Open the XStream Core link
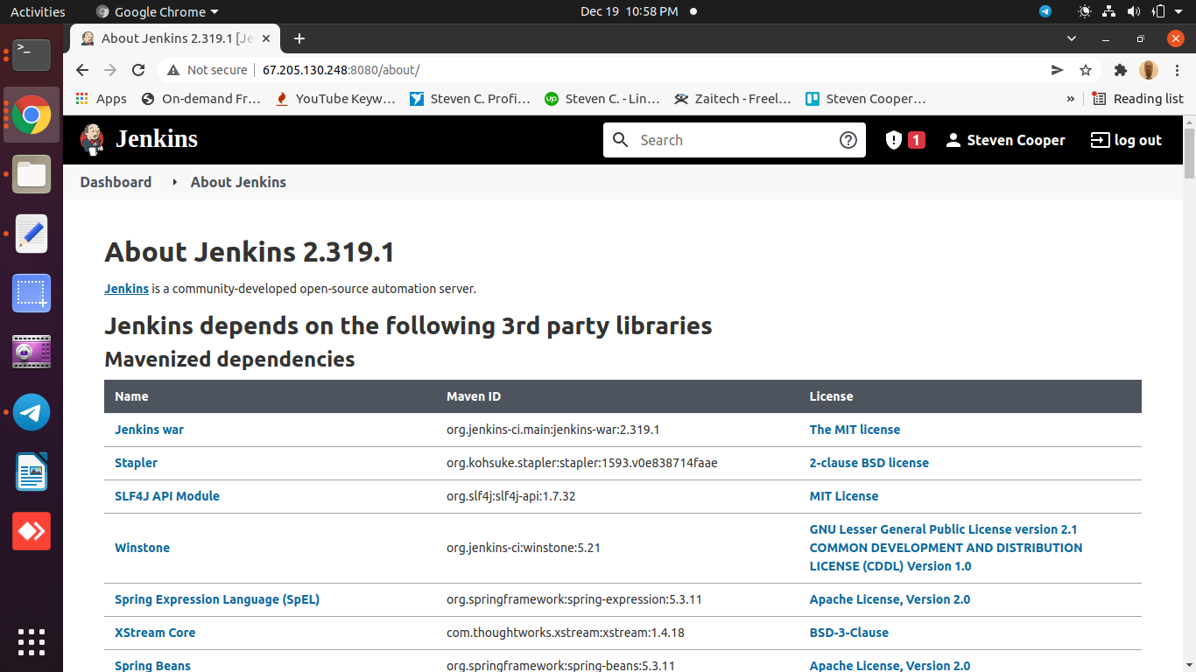The image size is (1196, 672). click(155, 633)
